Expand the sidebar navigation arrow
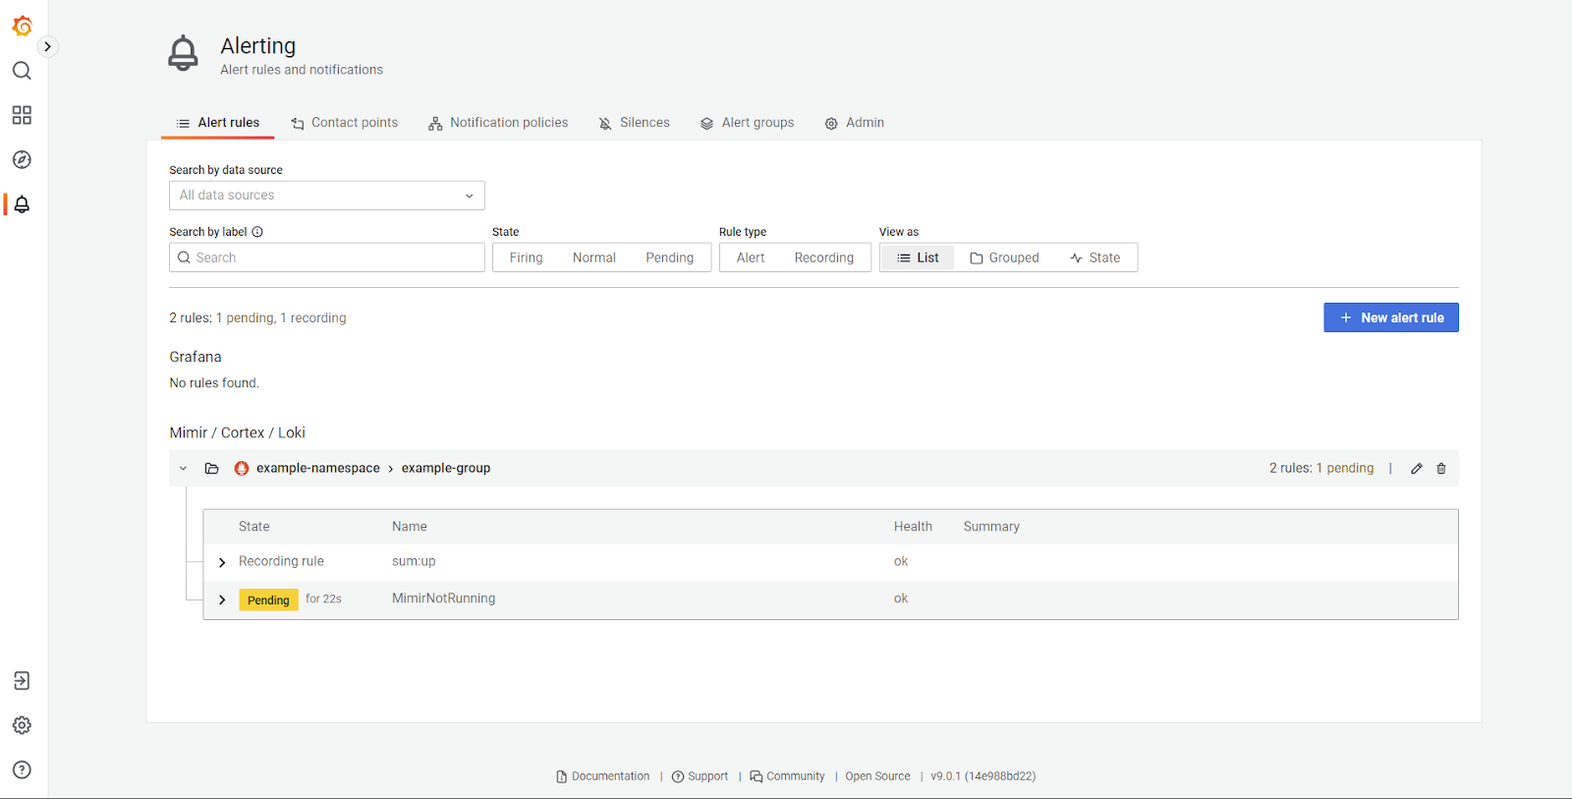Image resolution: width=1572 pixels, height=799 pixels. click(x=47, y=46)
